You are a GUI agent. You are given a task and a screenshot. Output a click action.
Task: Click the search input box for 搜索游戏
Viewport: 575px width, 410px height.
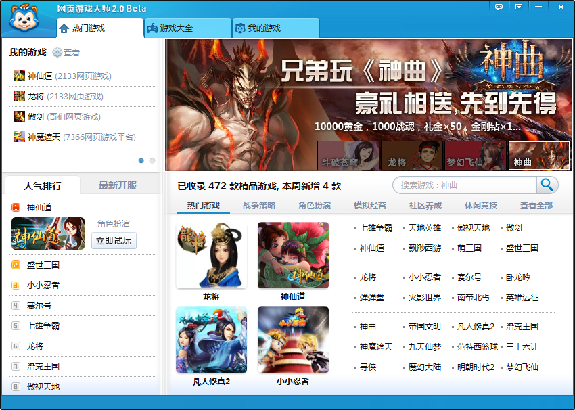pos(460,185)
